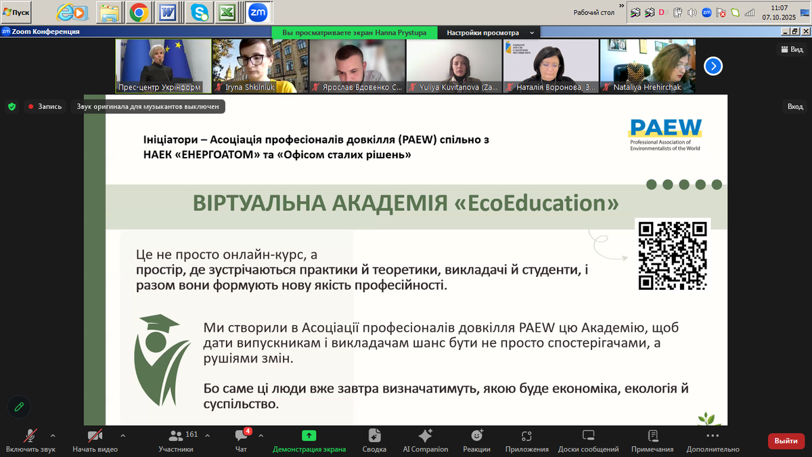Open the Chat panel
The image size is (812, 457).
tap(240, 440)
